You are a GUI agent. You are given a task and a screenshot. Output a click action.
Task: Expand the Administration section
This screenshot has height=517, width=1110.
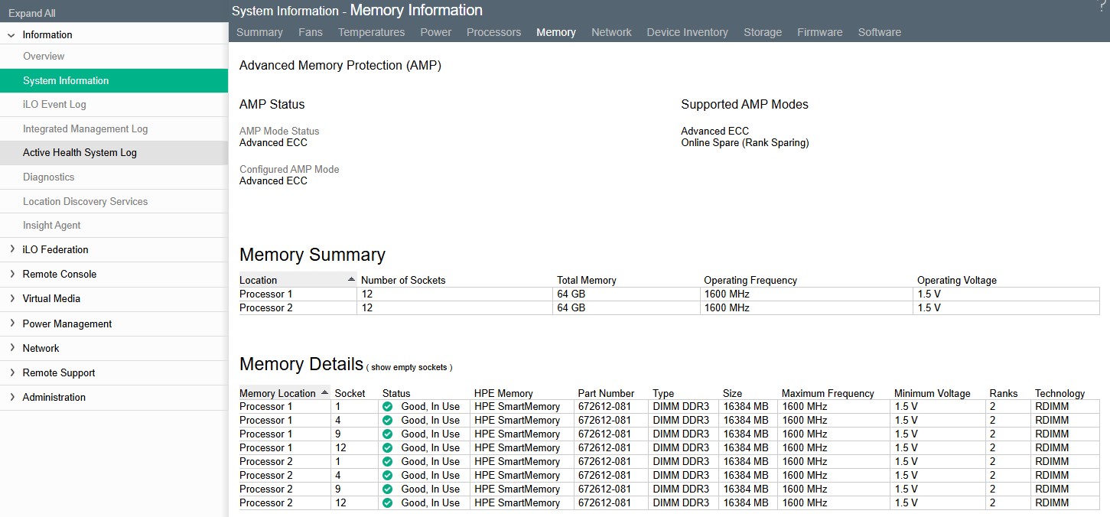click(x=11, y=397)
